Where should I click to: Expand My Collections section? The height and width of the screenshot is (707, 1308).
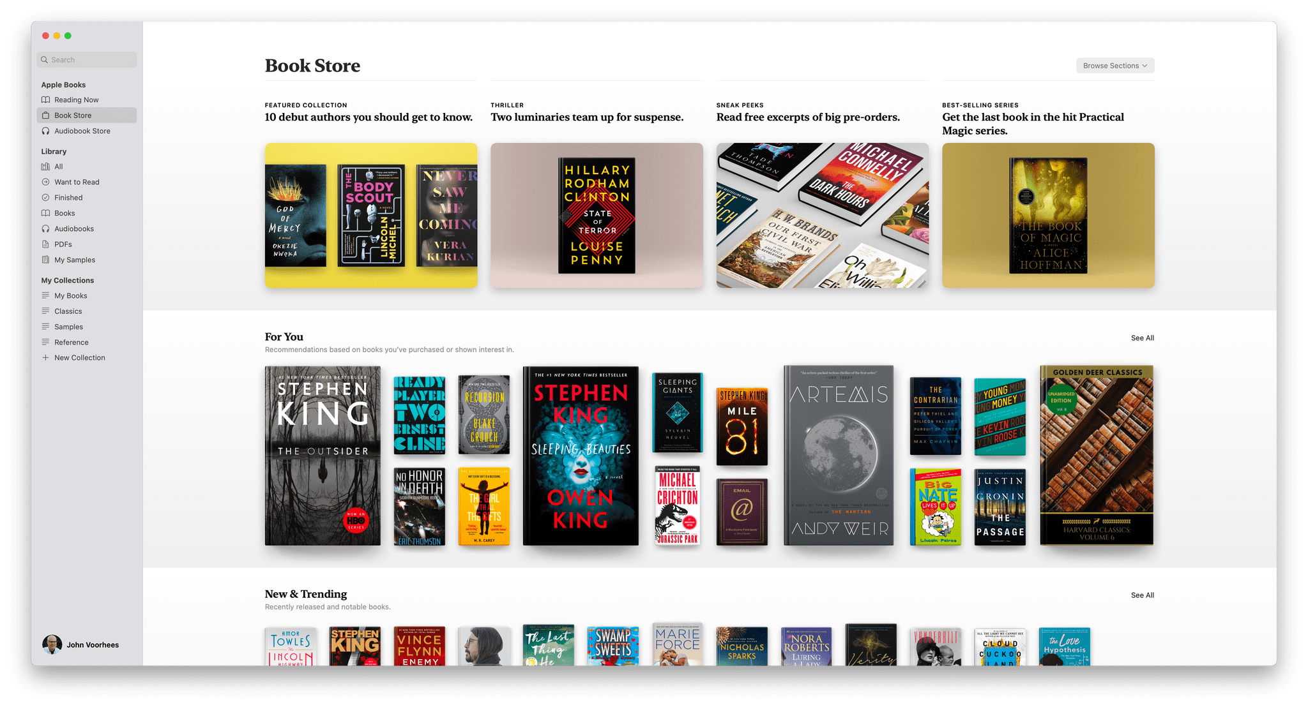[67, 280]
